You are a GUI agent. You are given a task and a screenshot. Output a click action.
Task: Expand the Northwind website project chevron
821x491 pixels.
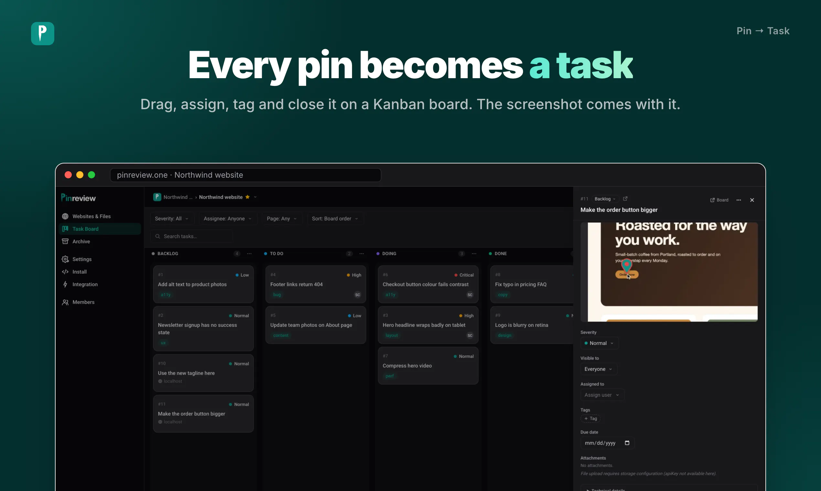click(255, 197)
